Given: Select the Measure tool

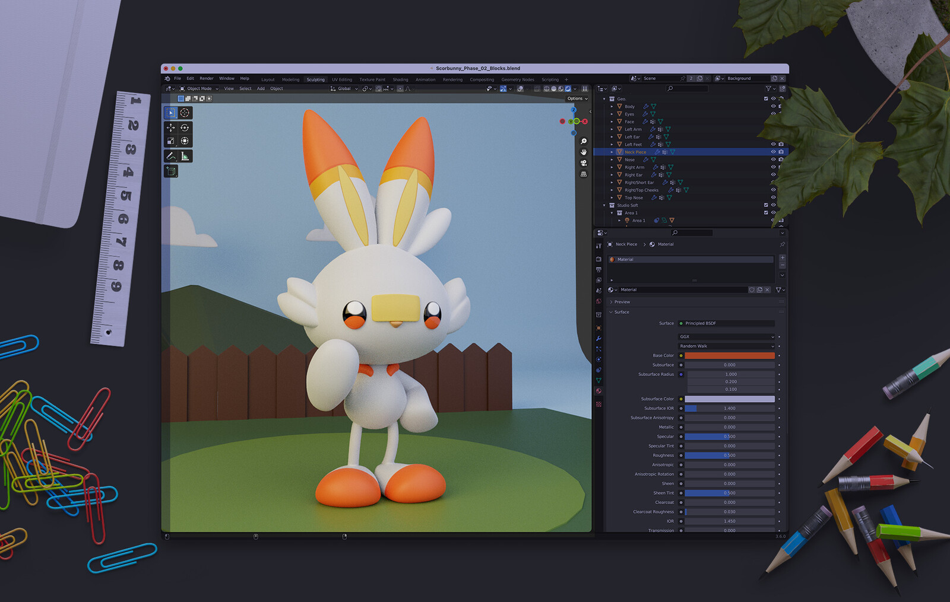Looking at the screenshot, I should tap(185, 156).
